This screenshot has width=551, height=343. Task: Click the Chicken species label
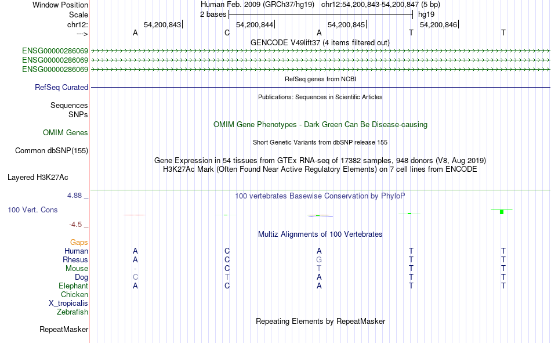pyautogui.click(x=74, y=294)
